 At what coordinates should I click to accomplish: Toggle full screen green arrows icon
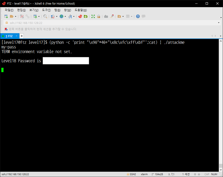tap(93, 17)
